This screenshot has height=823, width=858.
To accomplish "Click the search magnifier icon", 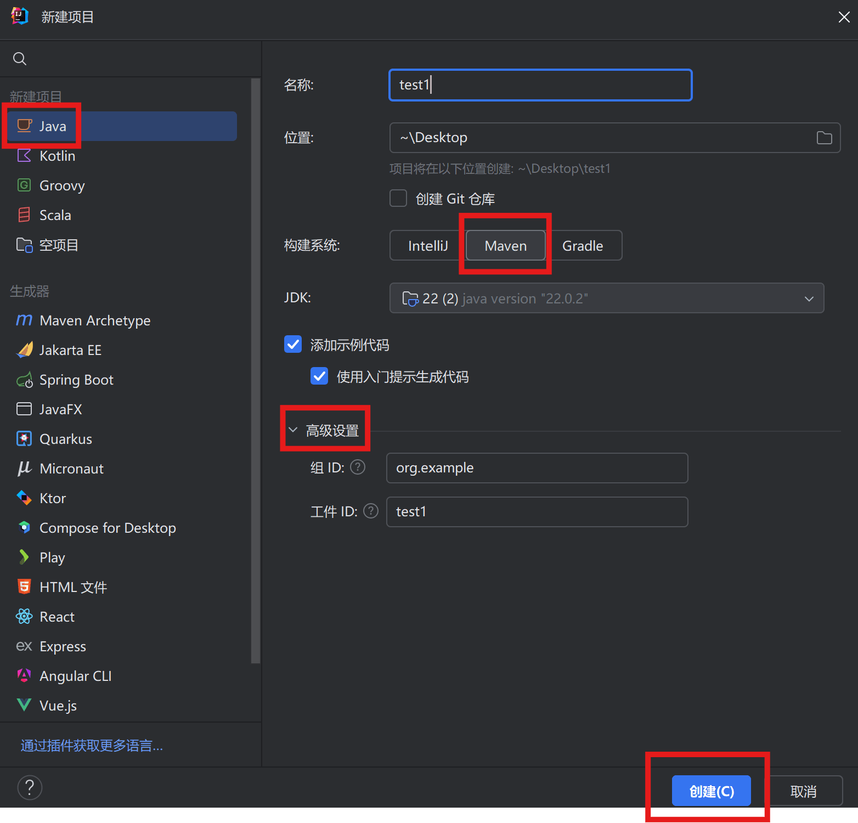I will (20, 59).
